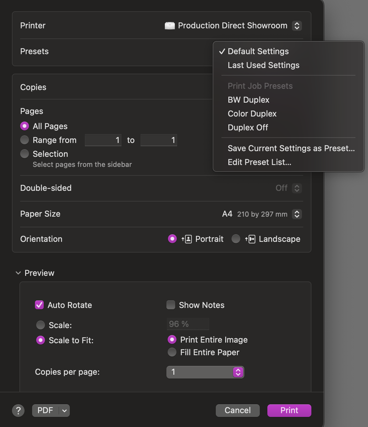Viewport: 368px width, 427px height.
Task: Click the Paper Size stepper arrows
Action: (x=297, y=214)
